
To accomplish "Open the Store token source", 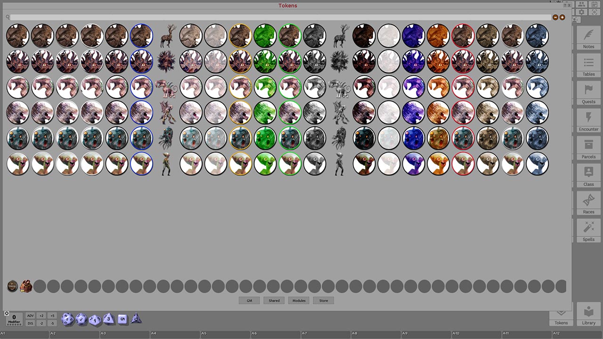I will (x=323, y=300).
